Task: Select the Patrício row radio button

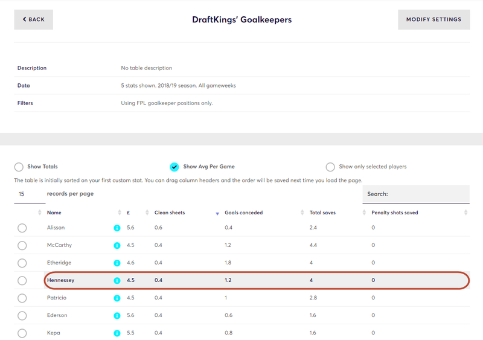Action: 22,298
